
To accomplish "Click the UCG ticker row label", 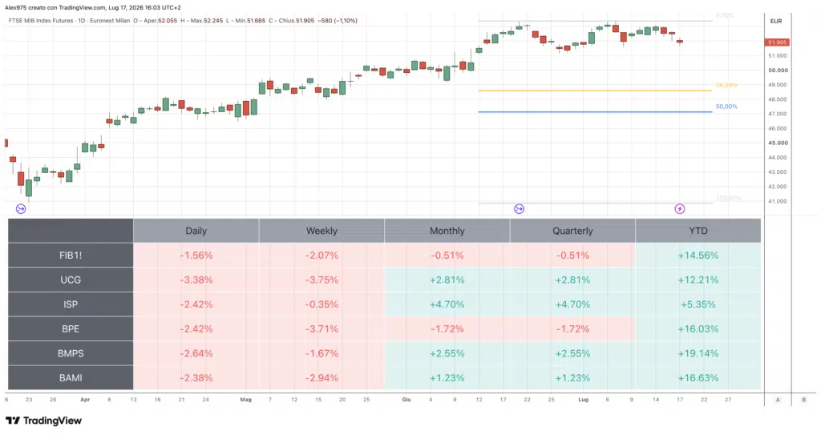I will (x=71, y=280).
